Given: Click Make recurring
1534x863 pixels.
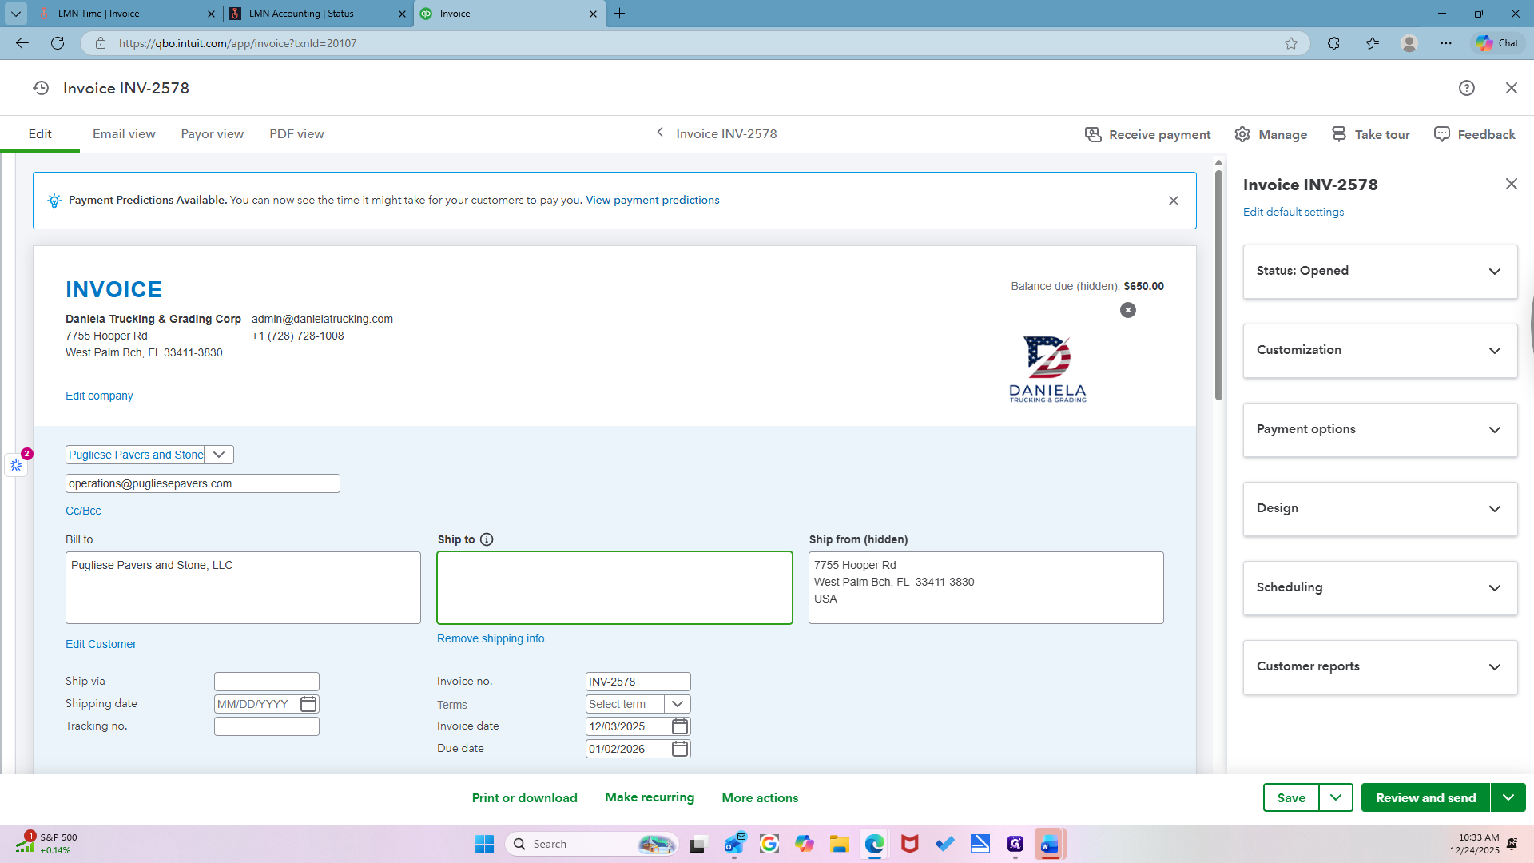Looking at the screenshot, I should pos(650,797).
